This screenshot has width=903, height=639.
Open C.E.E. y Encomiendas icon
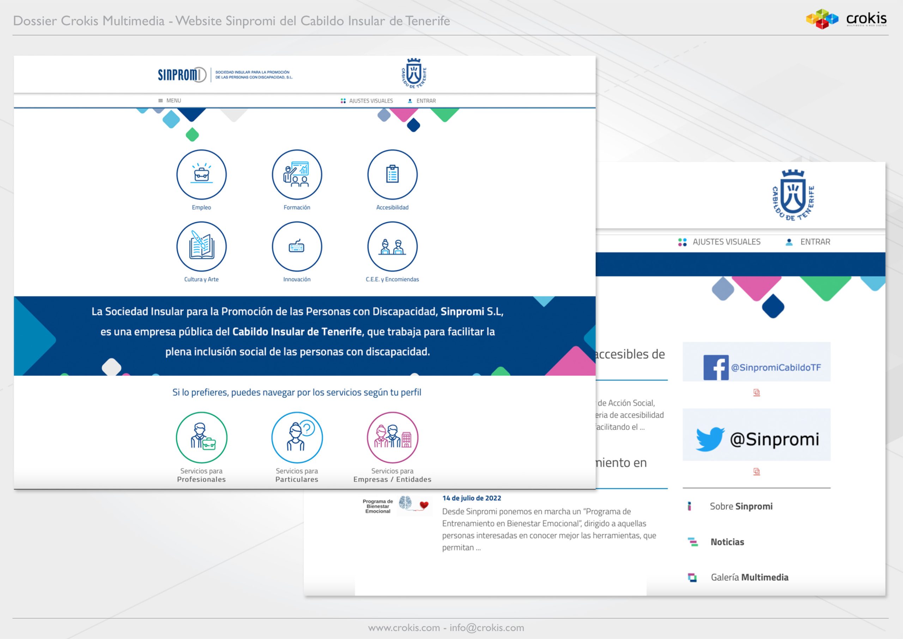pyautogui.click(x=392, y=246)
